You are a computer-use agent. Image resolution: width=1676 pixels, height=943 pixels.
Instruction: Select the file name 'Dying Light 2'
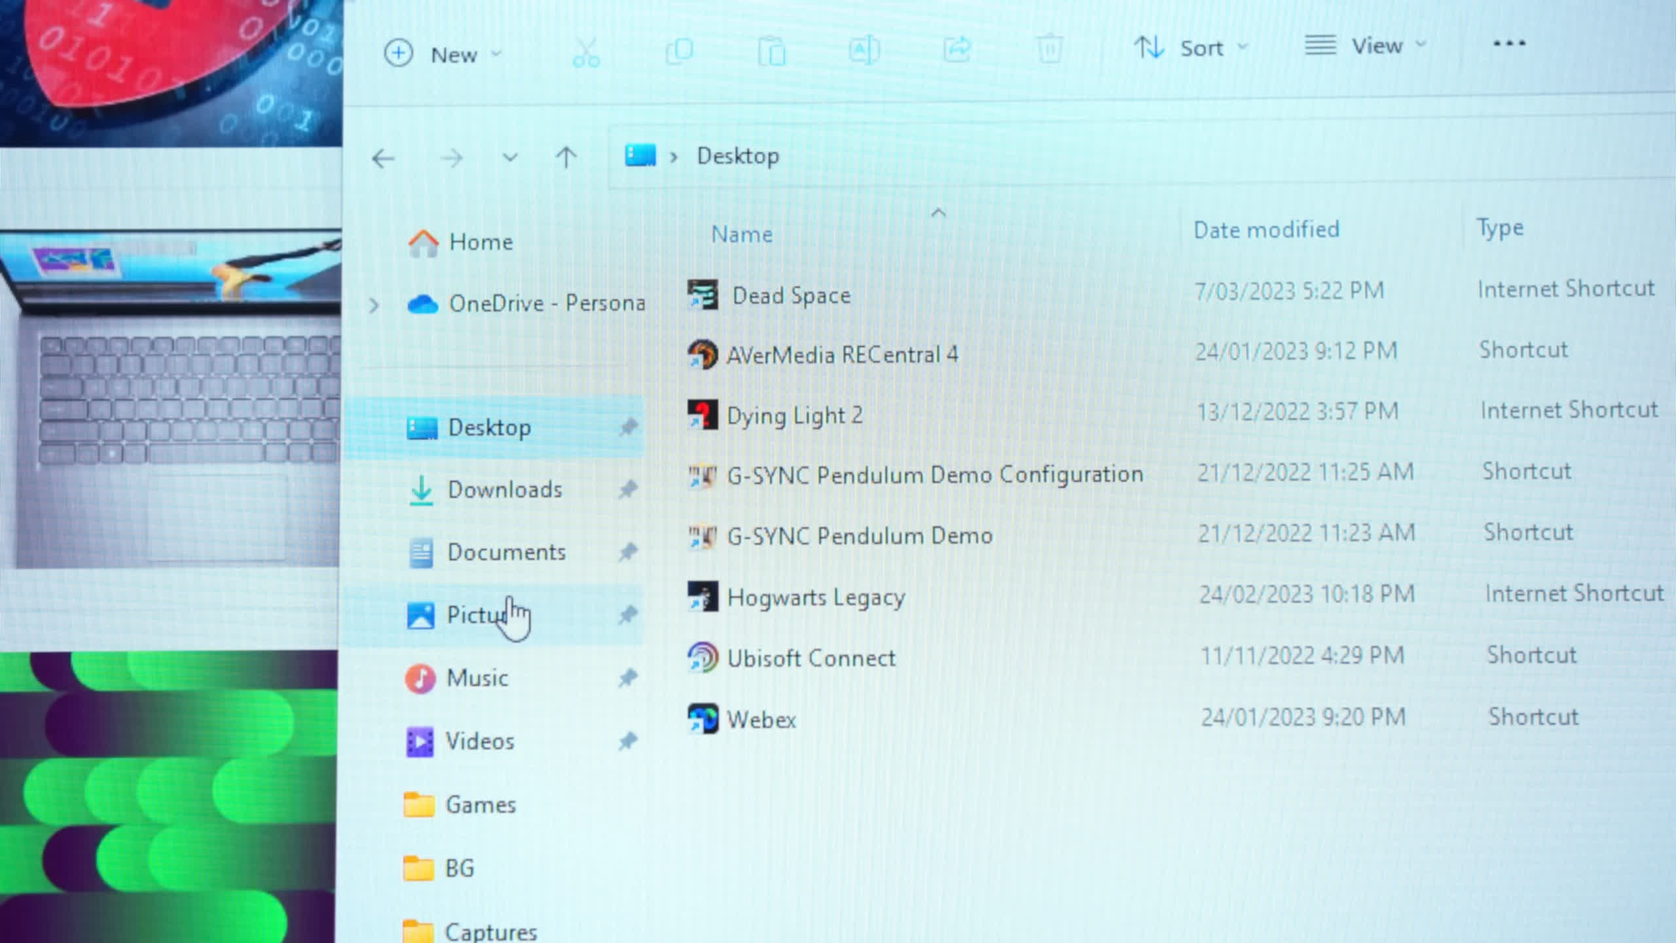point(795,416)
